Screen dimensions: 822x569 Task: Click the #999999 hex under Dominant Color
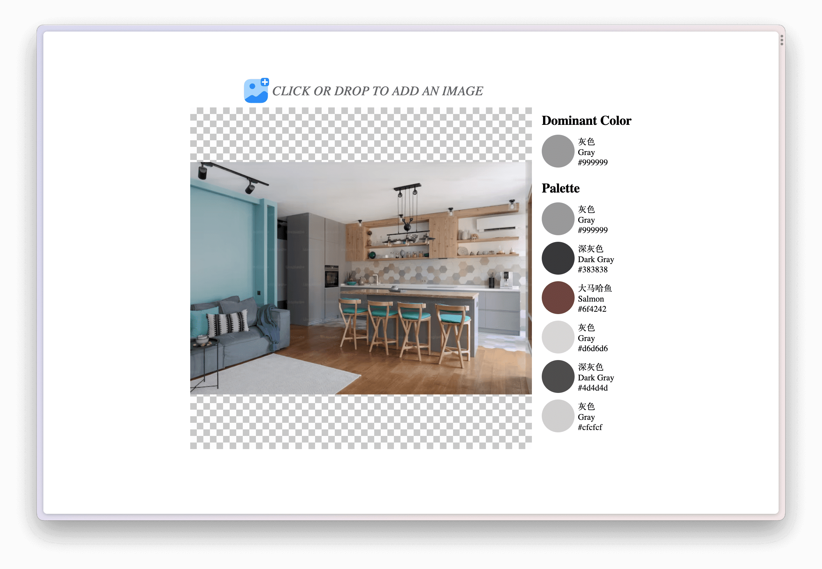point(592,163)
